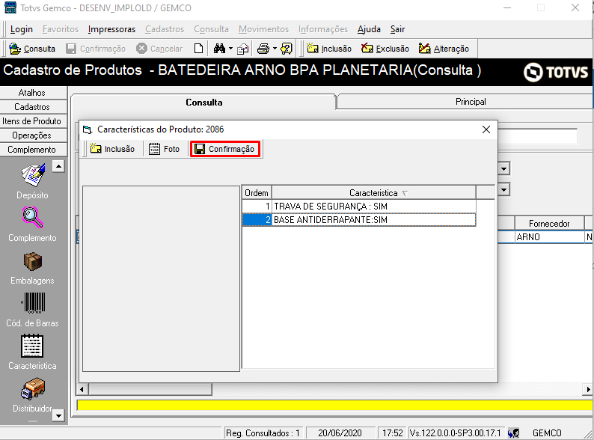
Task: Click the status bar network icon
Action: point(513,433)
